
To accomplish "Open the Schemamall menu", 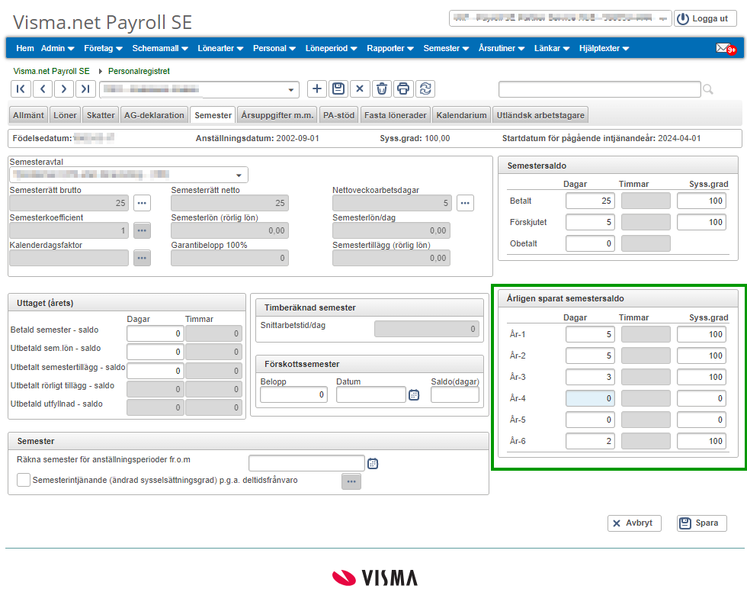I will click(x=160, y=48).
